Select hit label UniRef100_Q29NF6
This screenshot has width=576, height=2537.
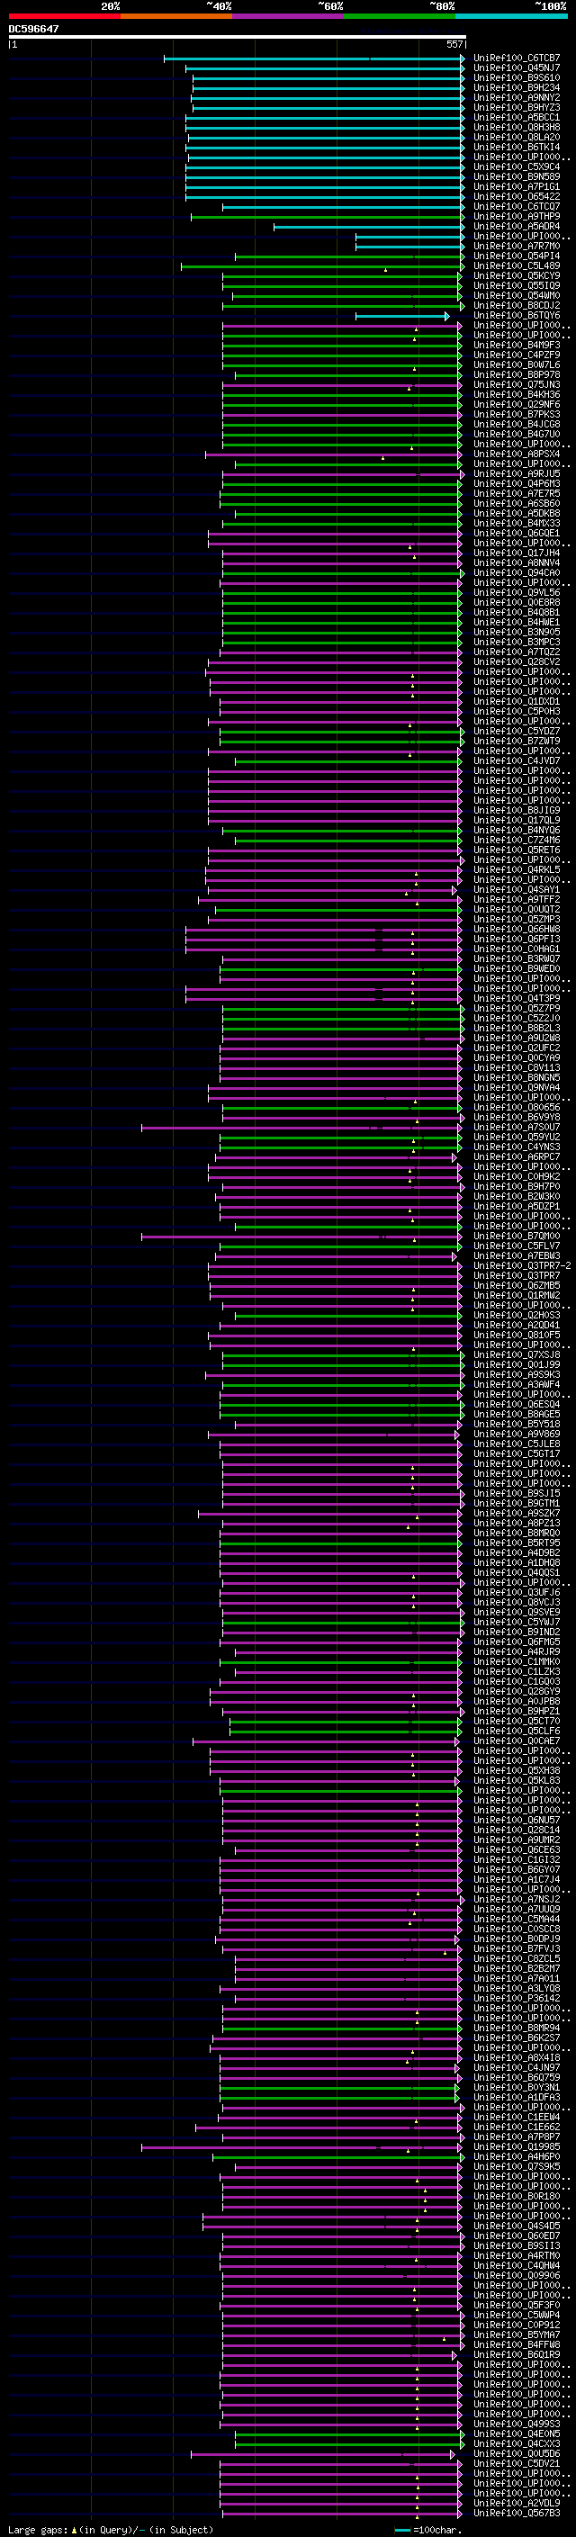[516, 405]
